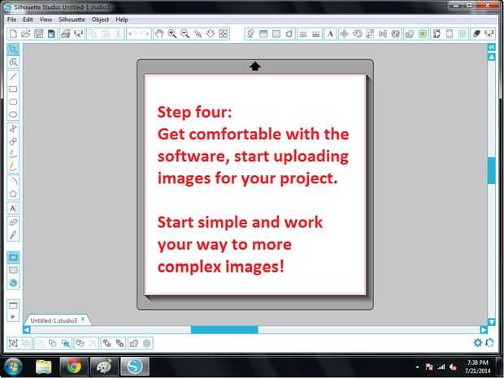Create a new document from toolbar
The height and width of the screenshot is (378, 504).
point(13,34)
